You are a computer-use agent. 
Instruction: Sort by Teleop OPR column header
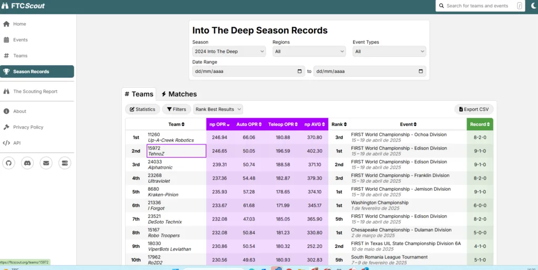[283, 124]
